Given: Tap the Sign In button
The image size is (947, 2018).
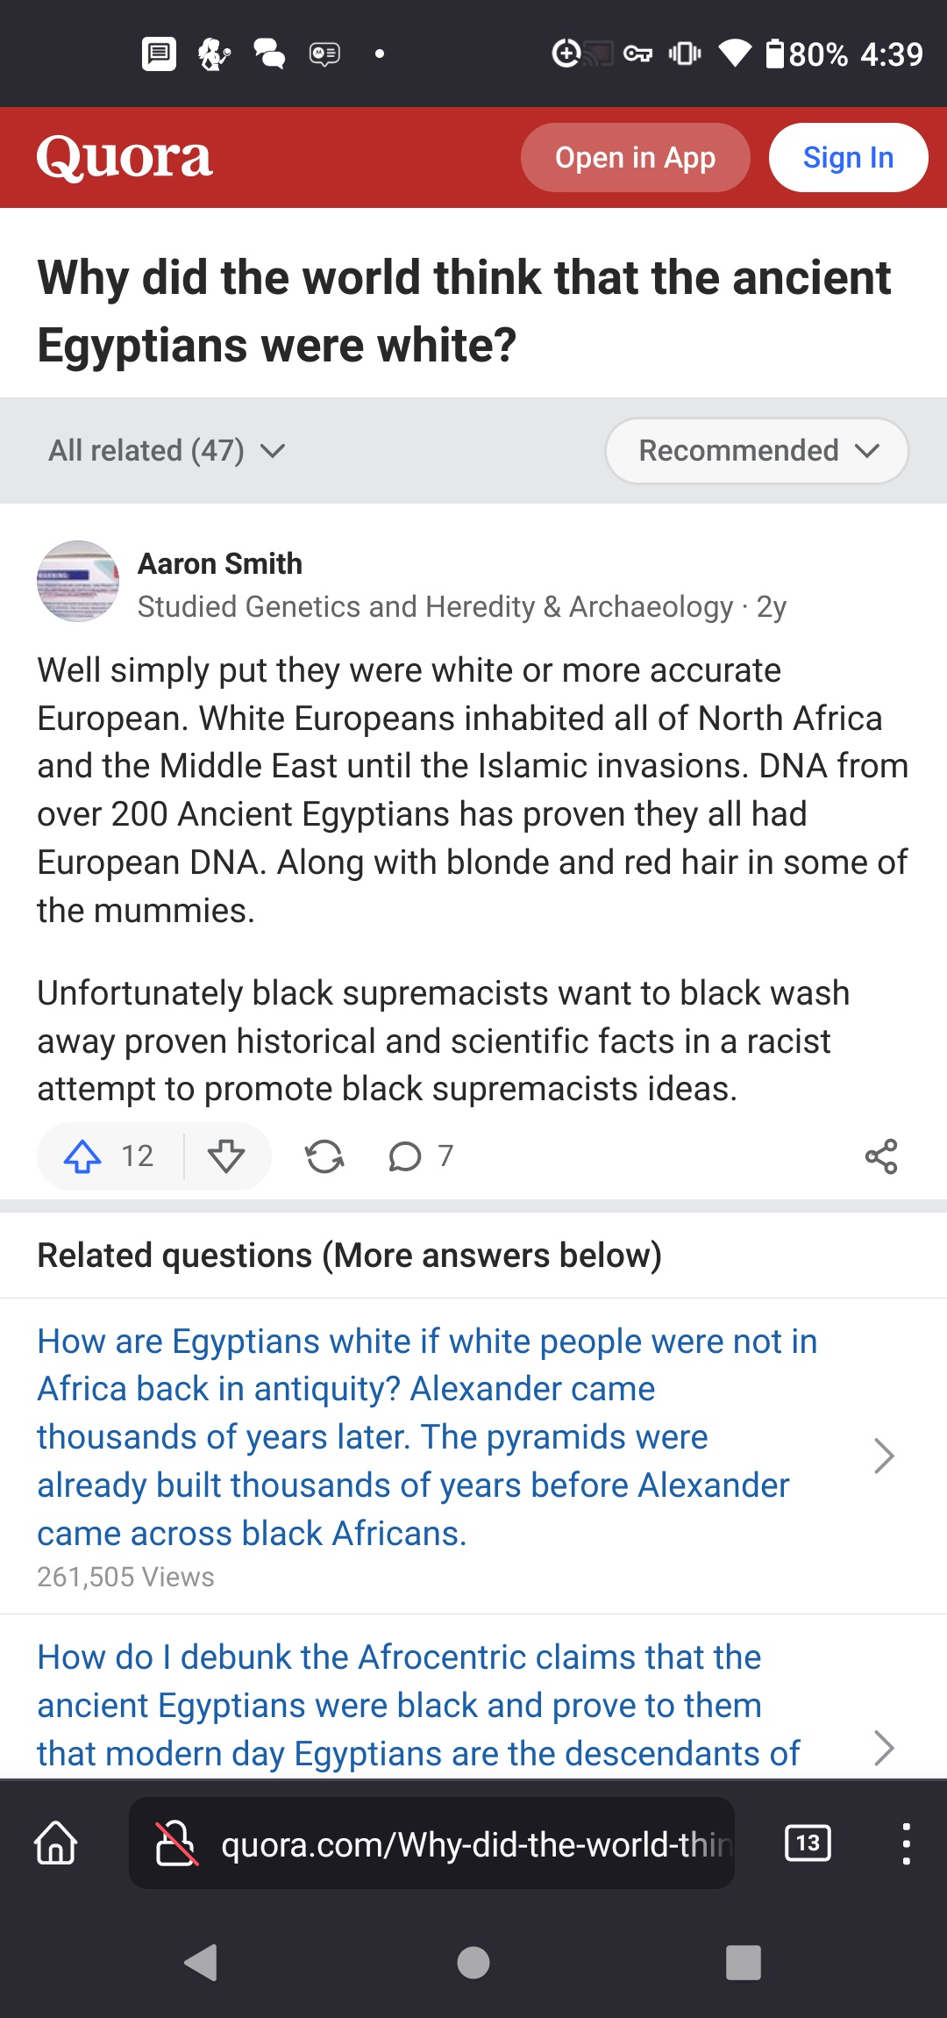Looking at the screenshot, I should point(848,158).
